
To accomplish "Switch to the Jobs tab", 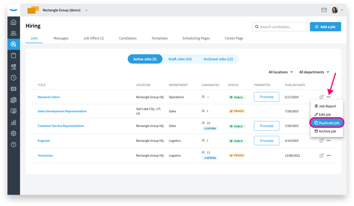I will [34, 38].
